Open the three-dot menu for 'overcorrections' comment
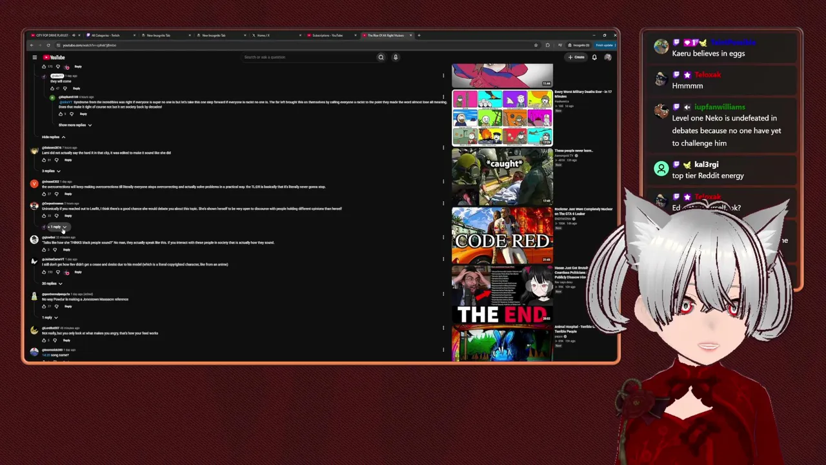The image size is (826, 465). (443, 182)
